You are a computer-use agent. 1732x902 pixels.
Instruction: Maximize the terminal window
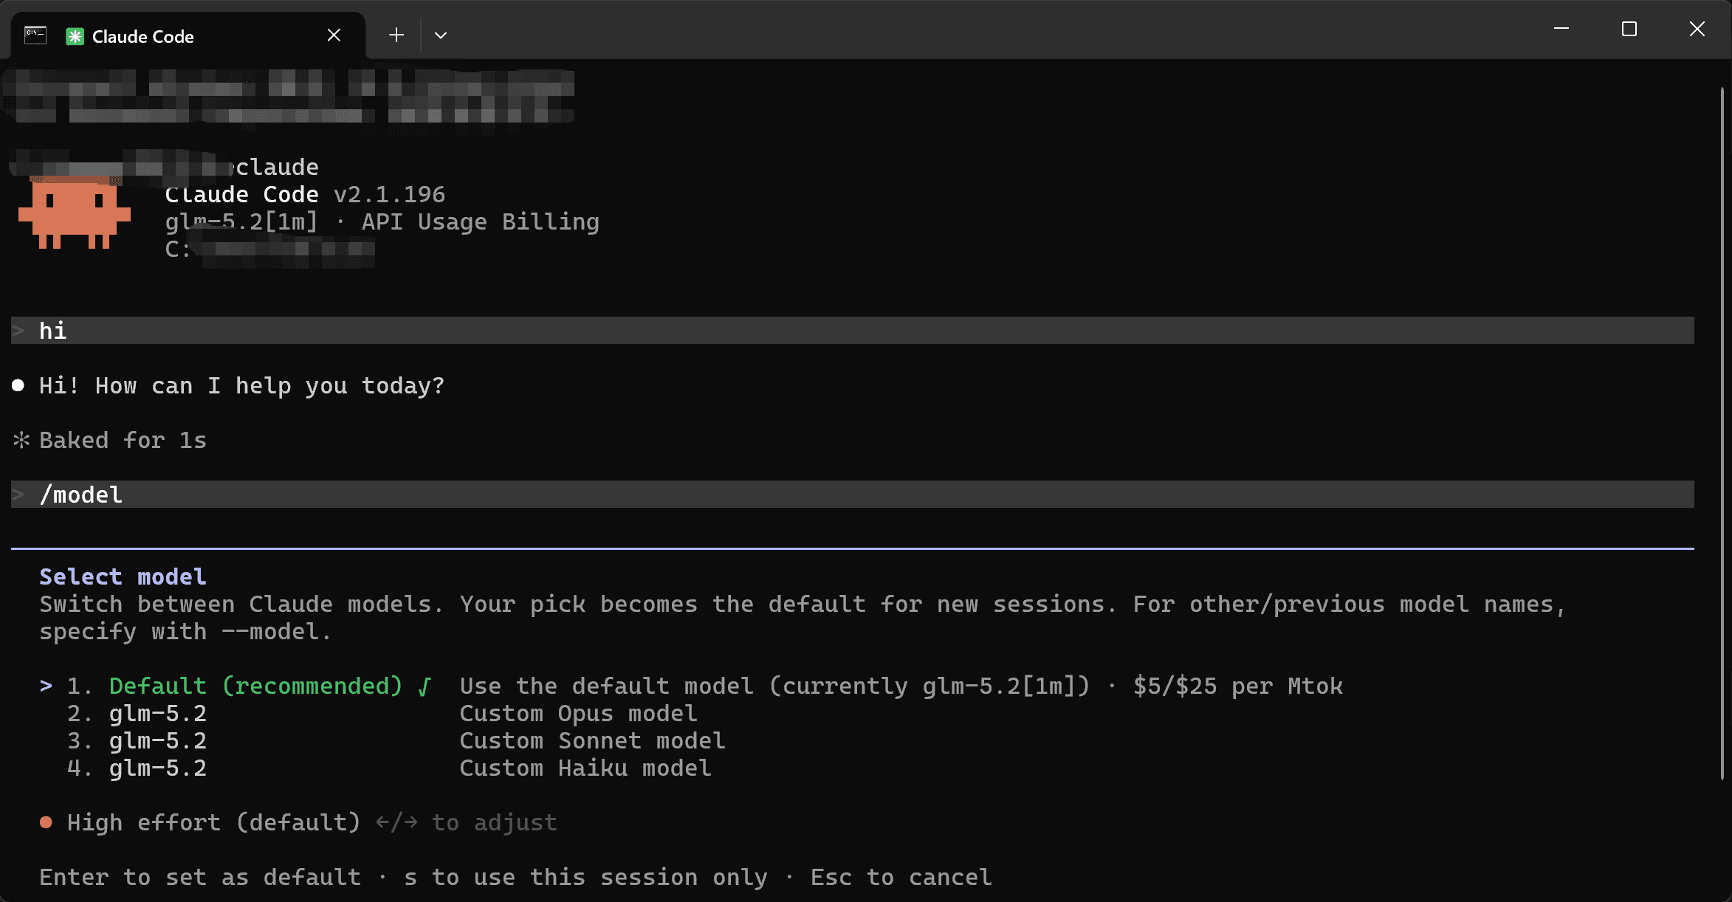[1629, 30]
